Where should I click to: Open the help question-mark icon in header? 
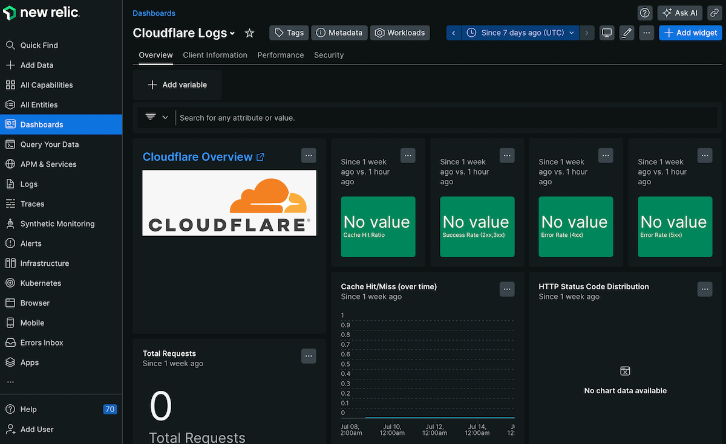point(646,13)
